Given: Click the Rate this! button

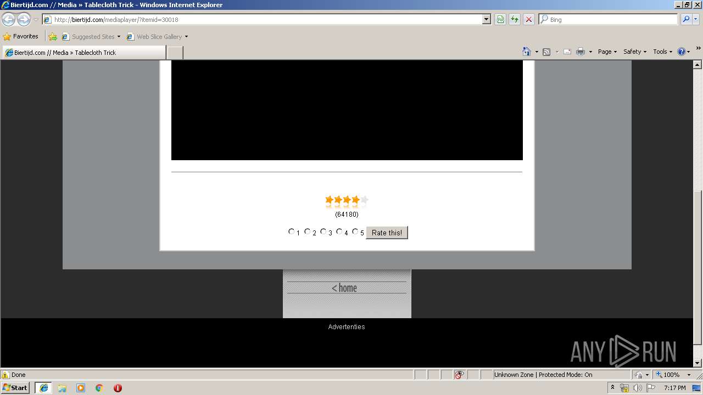Looking at the screenshot, I should tap(387, 233).
